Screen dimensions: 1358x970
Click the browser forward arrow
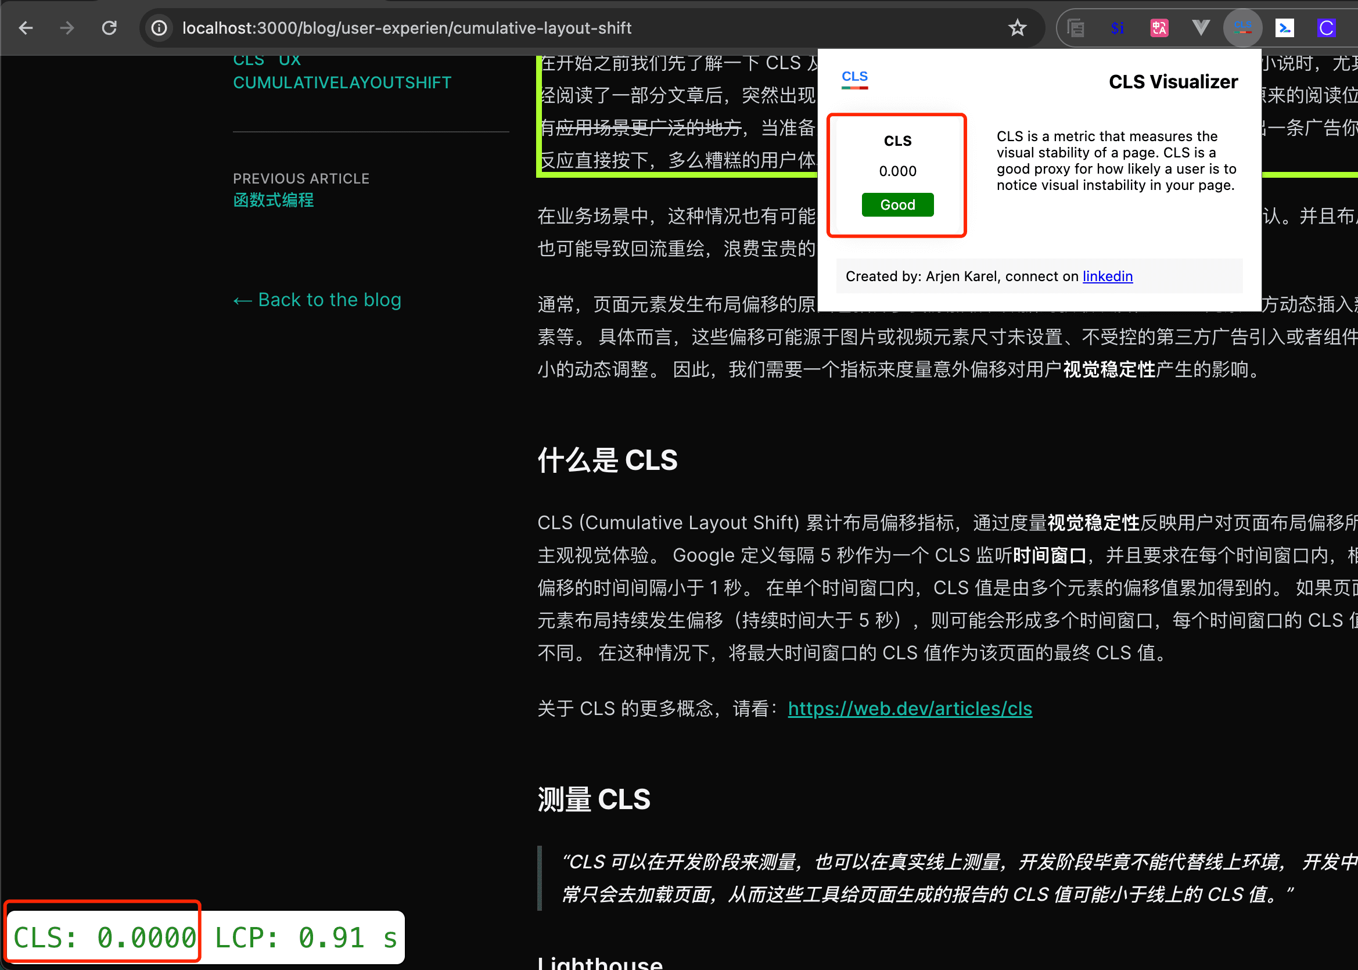click(x=67, y=28)
